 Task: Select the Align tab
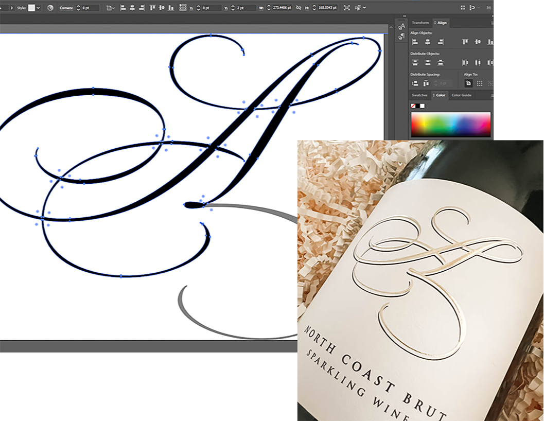(x=442, y=23)
